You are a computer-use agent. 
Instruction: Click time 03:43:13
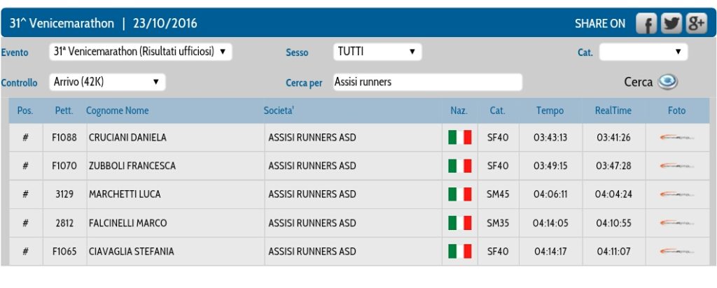550,138
